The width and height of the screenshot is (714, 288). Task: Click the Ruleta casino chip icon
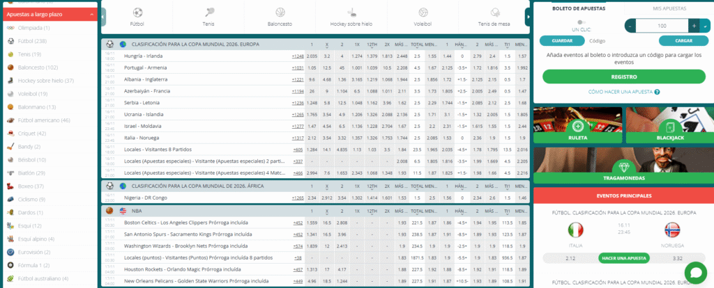pos(577,127)
